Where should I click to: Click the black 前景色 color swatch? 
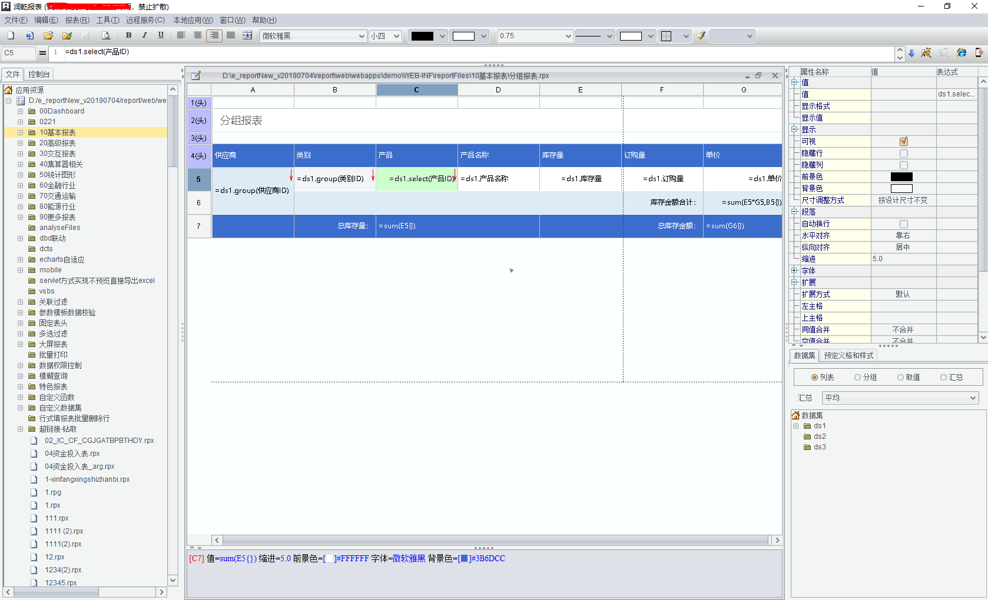point(901,177)
